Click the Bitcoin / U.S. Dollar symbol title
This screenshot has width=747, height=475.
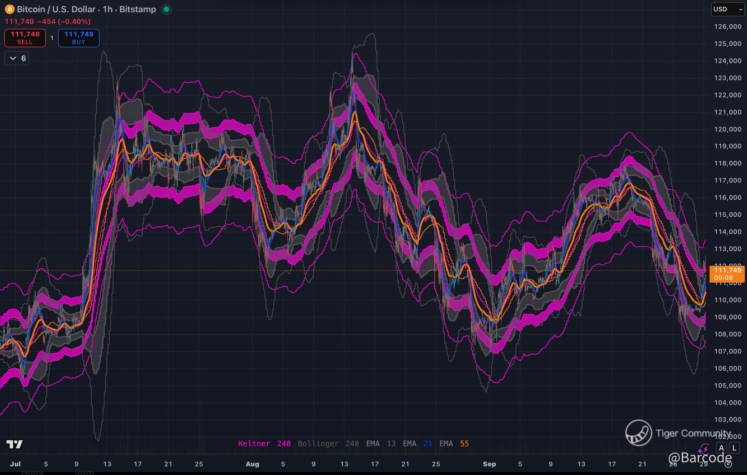[x=56, y=9]
